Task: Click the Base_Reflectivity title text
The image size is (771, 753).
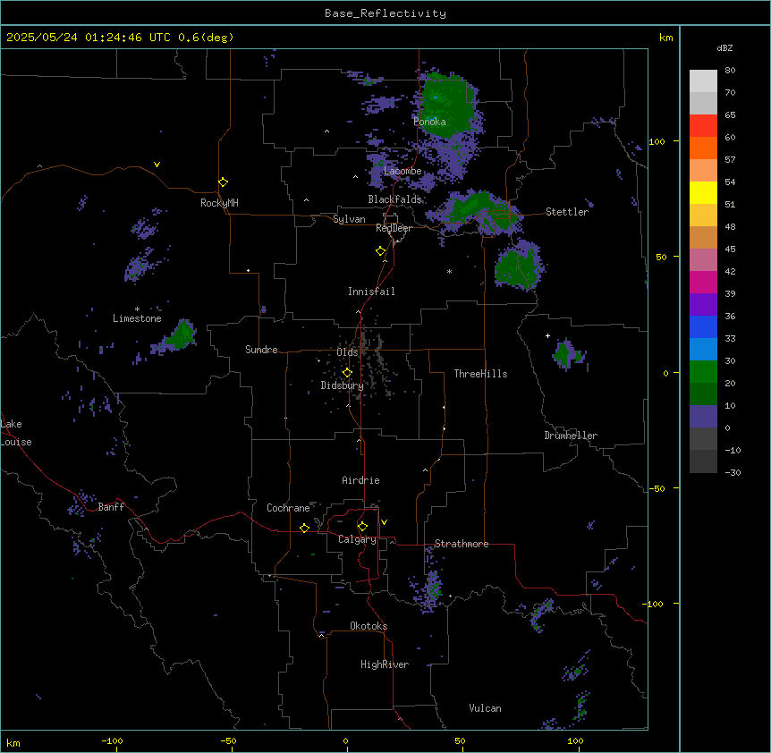Action: coord(385,13)
